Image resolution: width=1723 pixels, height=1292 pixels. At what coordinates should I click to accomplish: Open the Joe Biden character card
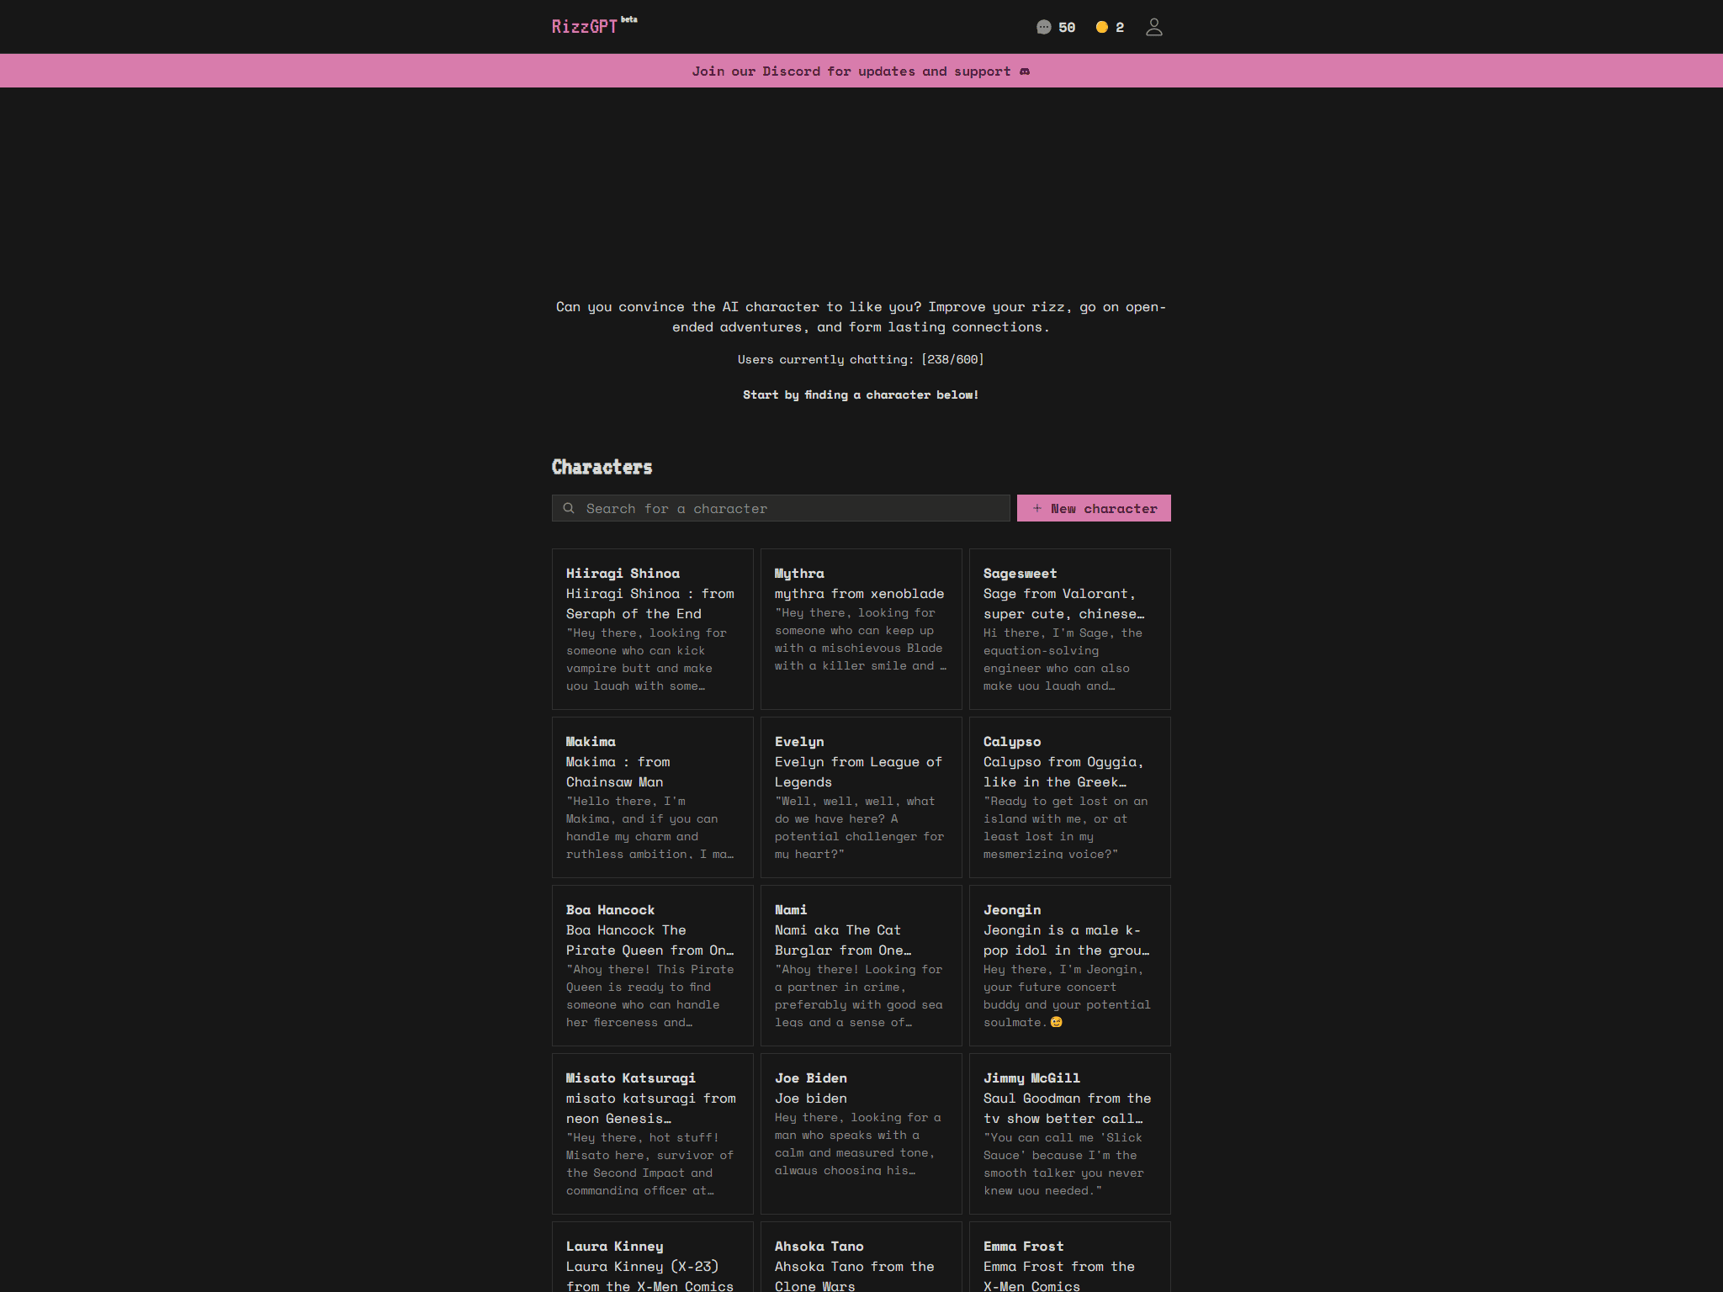click(x=861, y=1134)
